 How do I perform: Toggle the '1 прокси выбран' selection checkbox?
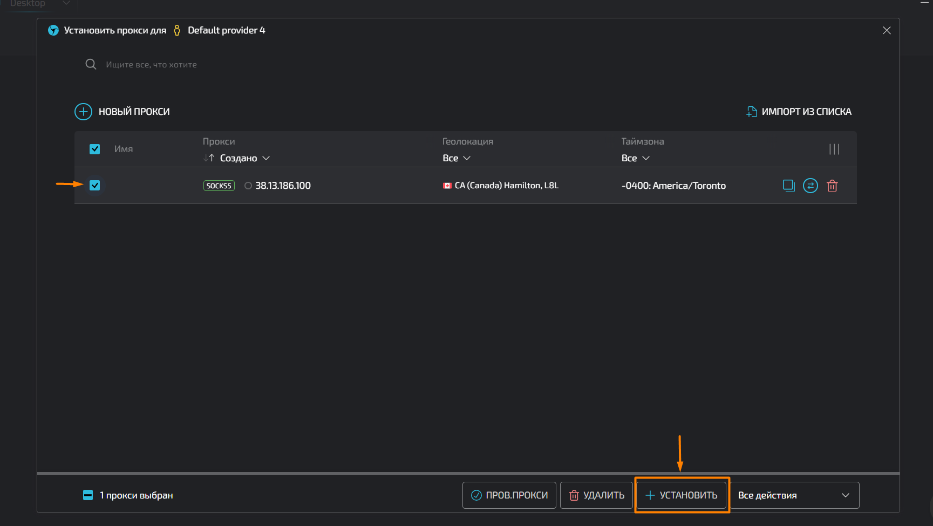click(88, 495)
